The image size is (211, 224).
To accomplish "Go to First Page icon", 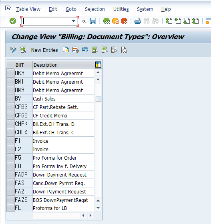I will point(169,21).
